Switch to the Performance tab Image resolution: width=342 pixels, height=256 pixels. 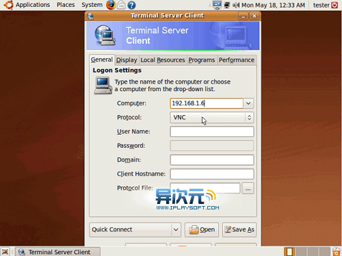237,60
